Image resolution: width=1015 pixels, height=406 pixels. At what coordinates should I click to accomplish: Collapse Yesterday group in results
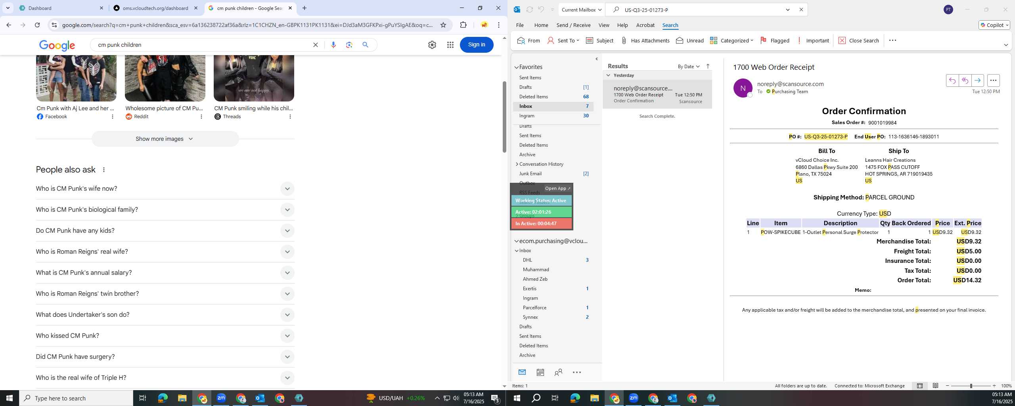point(608,75)
